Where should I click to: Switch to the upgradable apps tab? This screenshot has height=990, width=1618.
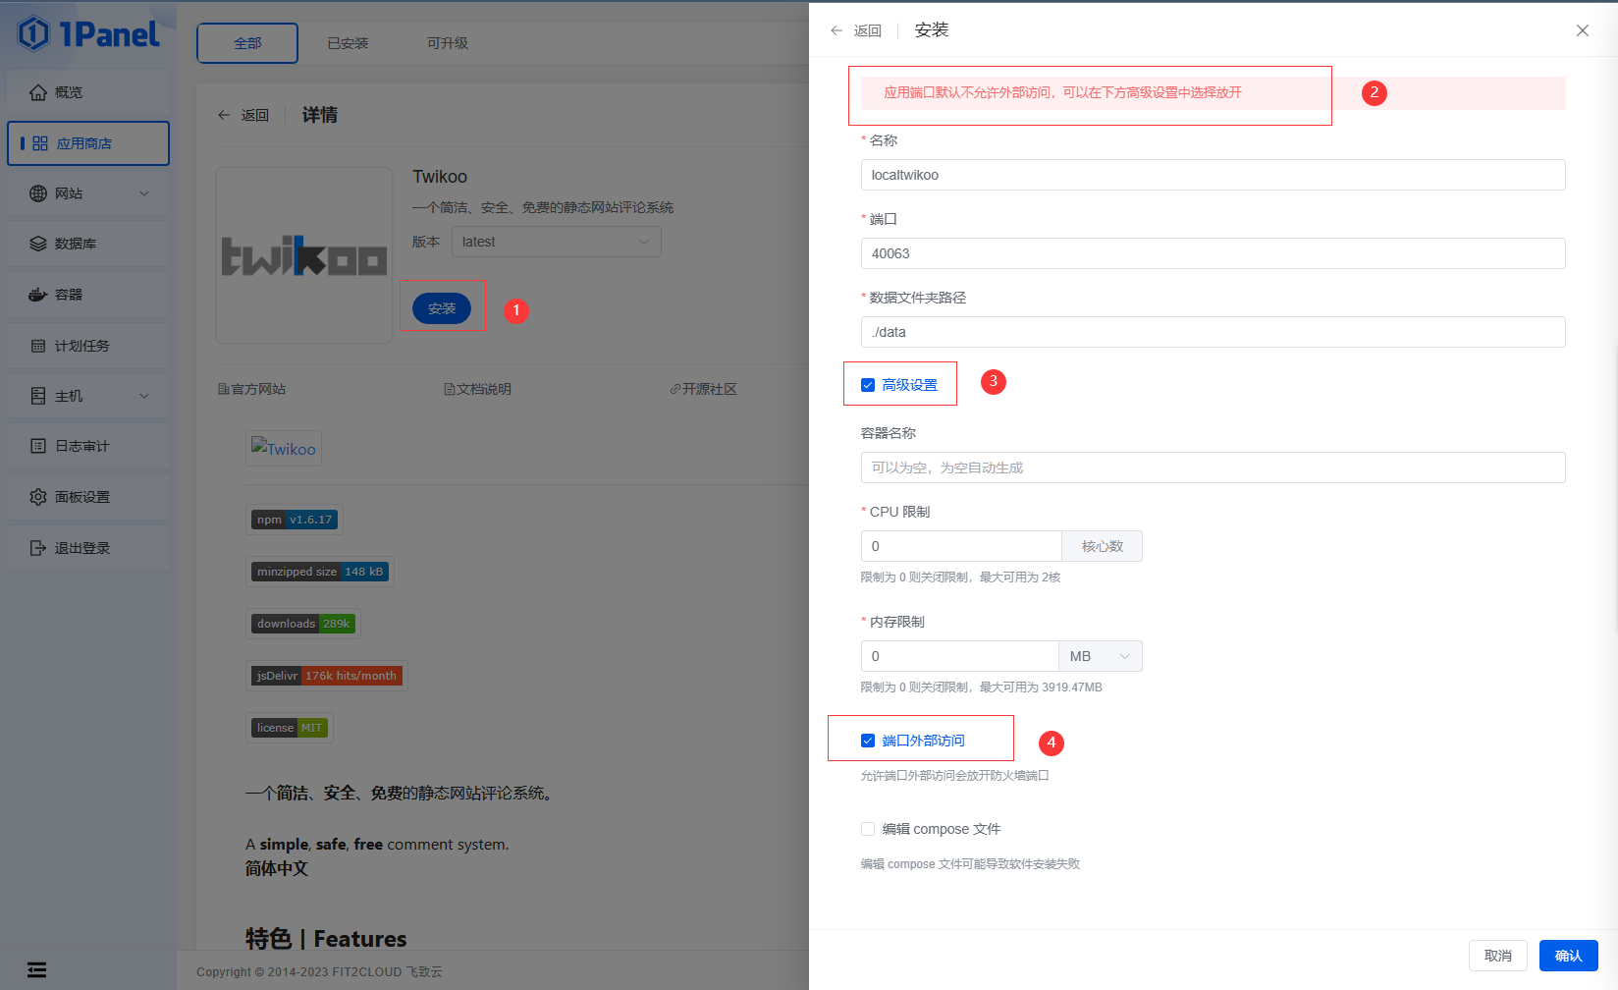pyautogui.click(x=448, y=43)
